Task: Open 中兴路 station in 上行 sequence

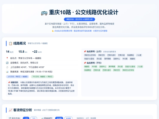Action: point(125,59)
